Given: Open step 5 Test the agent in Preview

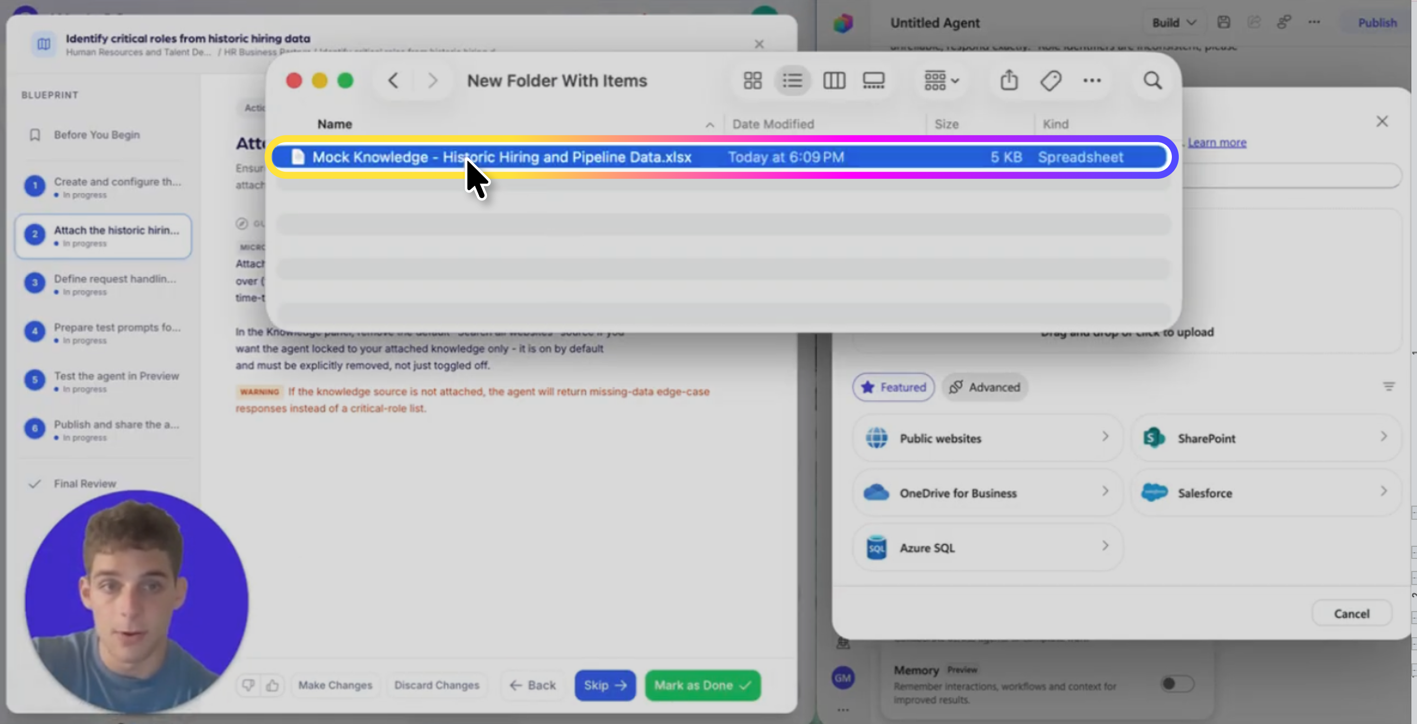Looking at the screenshot, I should point(104,381).
